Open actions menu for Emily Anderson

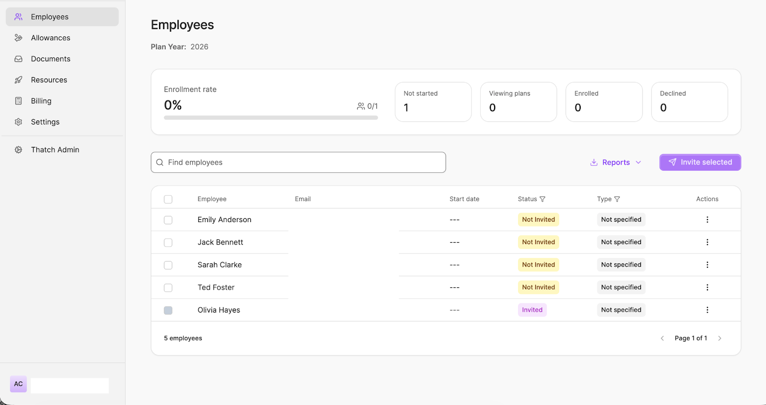pyautogui.click(x=707, y=220)
